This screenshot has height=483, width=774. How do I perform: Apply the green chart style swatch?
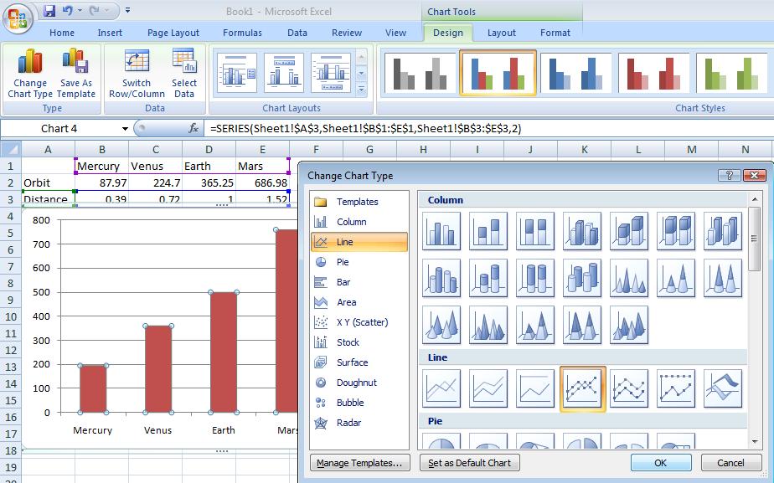(x=732, y=73)
